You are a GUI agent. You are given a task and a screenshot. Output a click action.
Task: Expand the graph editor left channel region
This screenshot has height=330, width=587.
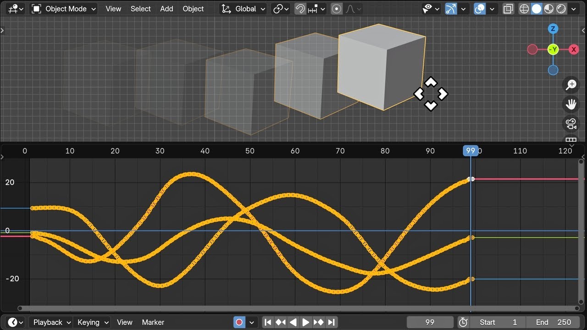tap(2, 157)
